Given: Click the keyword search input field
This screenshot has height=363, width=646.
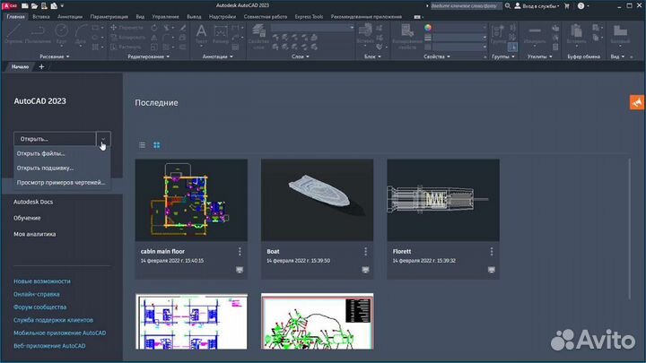Looking at the screenshot, I should click(x=466, y=5).
